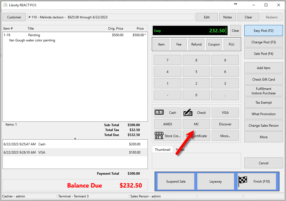
Task: Click the Suspend Sale button
Action: point(176,181)
